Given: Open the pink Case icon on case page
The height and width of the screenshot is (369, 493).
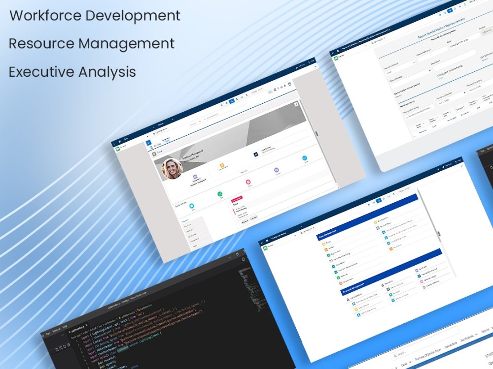Looking at the screenshot, I should [248, 182].
